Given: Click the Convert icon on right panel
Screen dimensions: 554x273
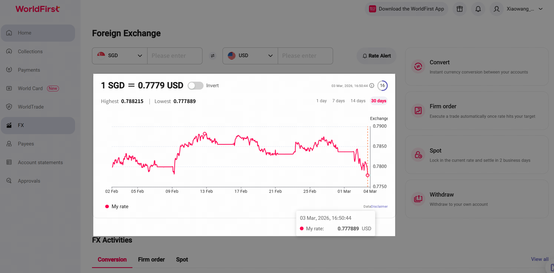Looking at the screenshot, I should click(x=418, y=66).
